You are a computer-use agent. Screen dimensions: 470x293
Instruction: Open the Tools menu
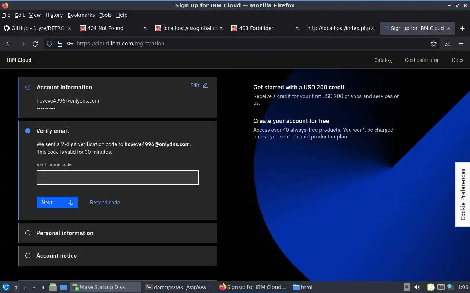(105, 15)
